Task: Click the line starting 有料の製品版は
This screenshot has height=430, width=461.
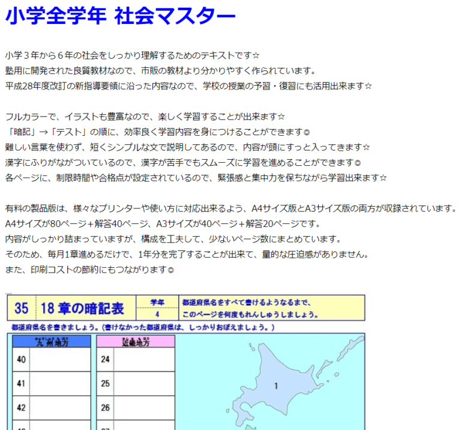Action: 231,208
